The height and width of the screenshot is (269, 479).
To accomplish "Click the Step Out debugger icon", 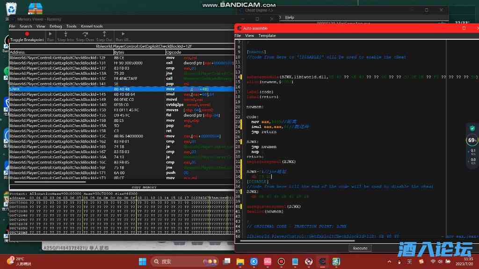I will (x=104, y=34).
